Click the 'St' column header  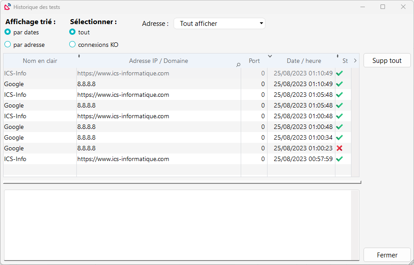345,61
